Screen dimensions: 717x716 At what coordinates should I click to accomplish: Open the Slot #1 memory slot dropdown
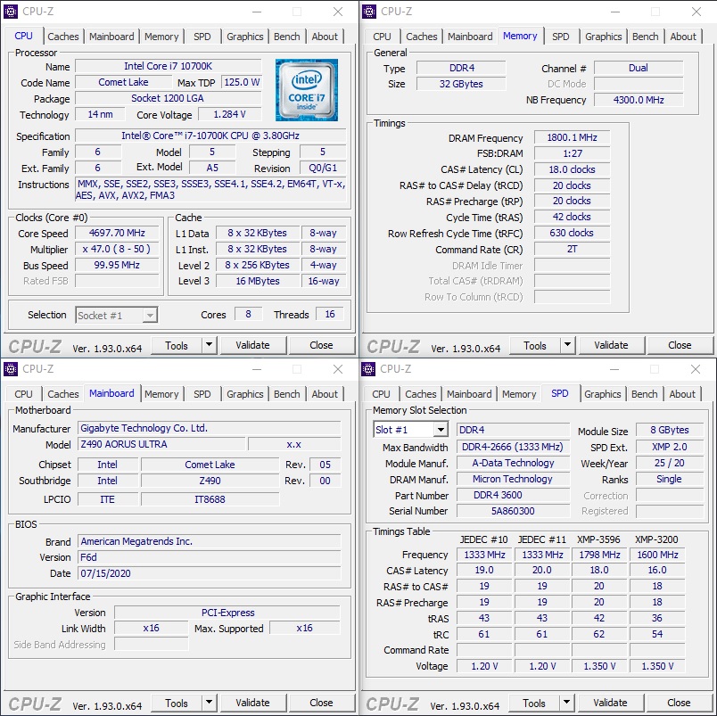pyautogui.click(x=440, y=431)
